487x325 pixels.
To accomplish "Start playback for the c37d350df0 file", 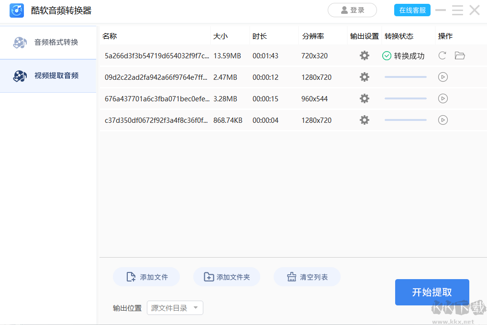I will point(443,120).
